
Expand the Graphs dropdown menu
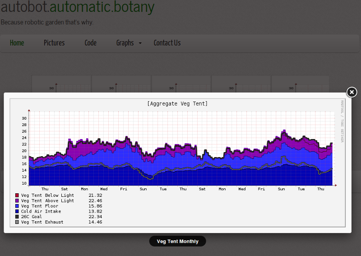(125, 43)
